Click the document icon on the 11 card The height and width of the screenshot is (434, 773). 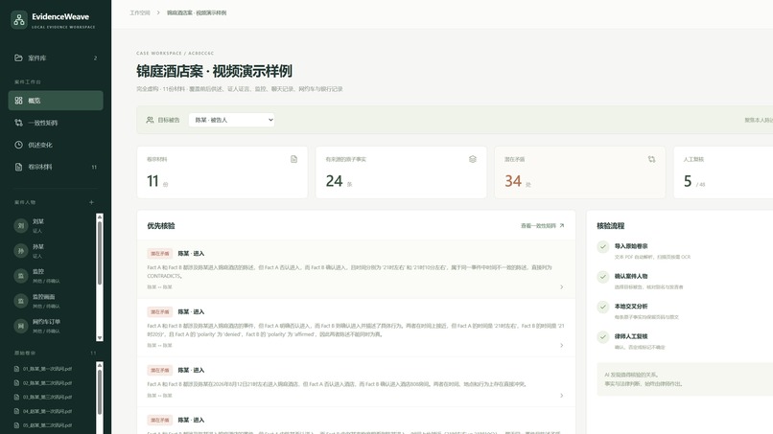[293, 159]
